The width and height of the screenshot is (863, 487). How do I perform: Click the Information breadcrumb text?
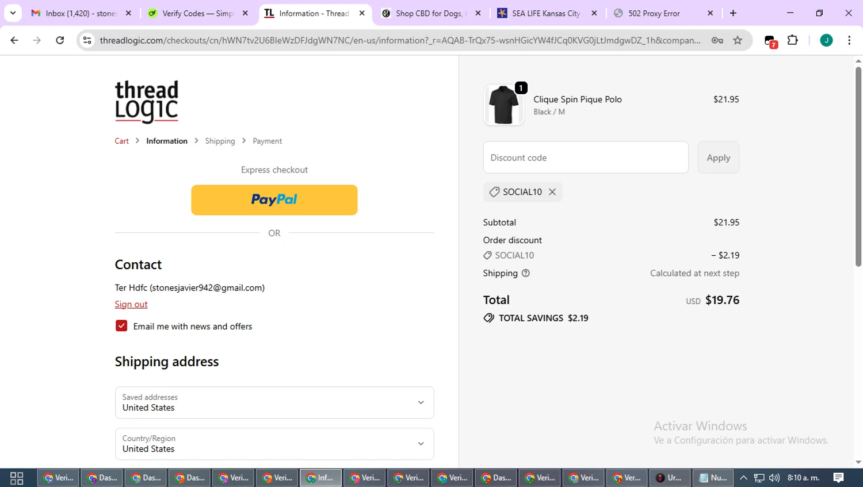coord(167,141)
